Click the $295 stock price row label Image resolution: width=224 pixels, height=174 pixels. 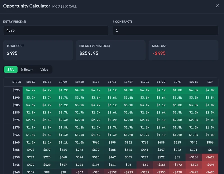tap(16, 90)
